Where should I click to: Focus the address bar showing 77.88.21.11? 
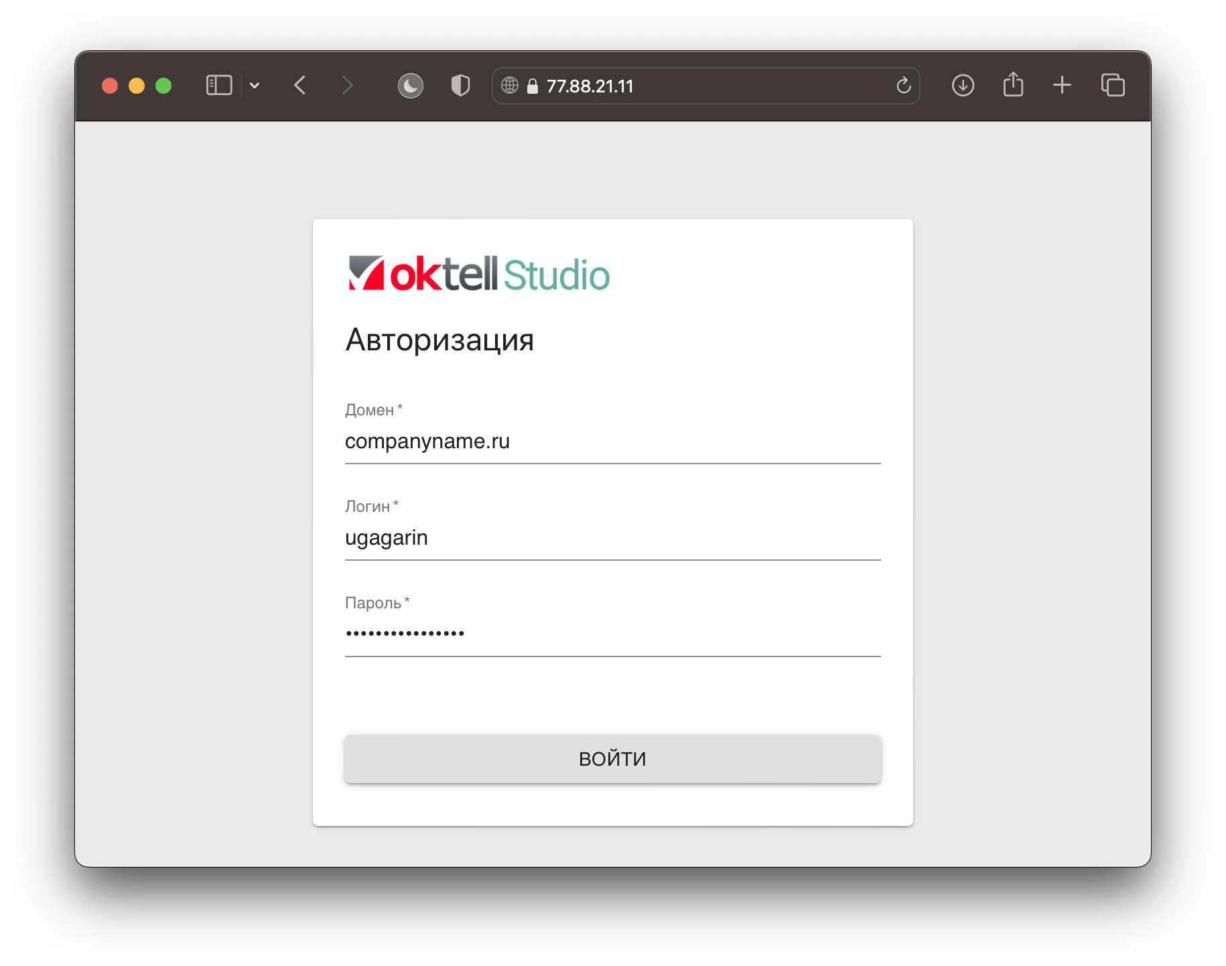tap(705, 86)
